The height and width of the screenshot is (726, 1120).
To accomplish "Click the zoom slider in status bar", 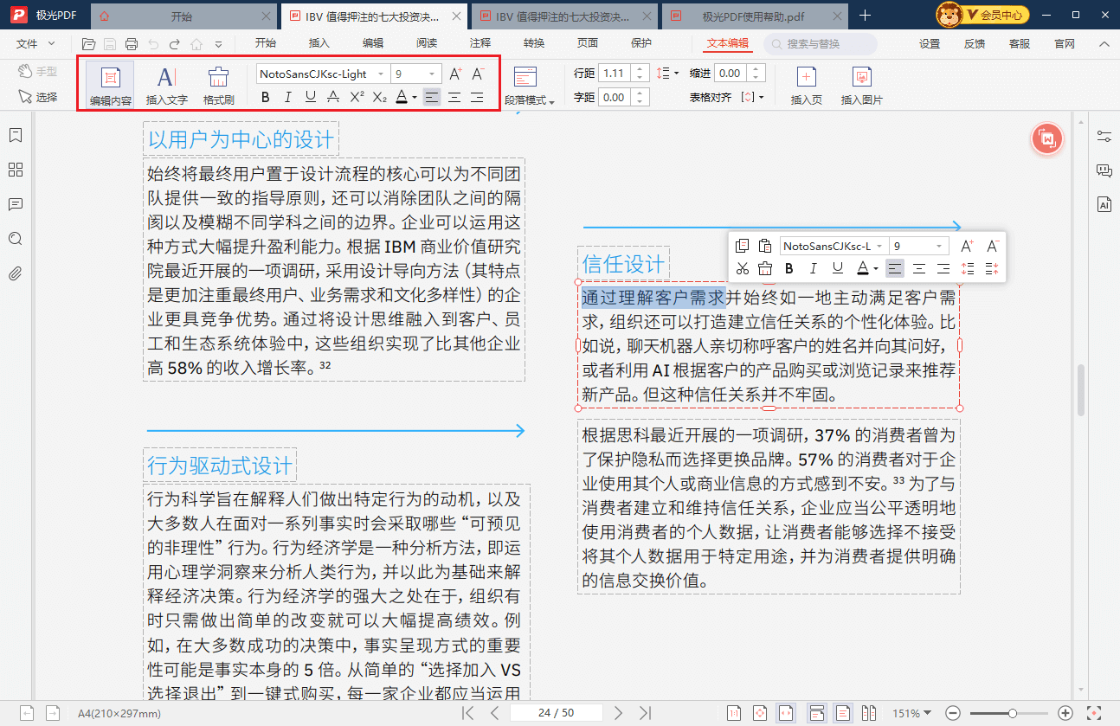I will [1011, 713].
